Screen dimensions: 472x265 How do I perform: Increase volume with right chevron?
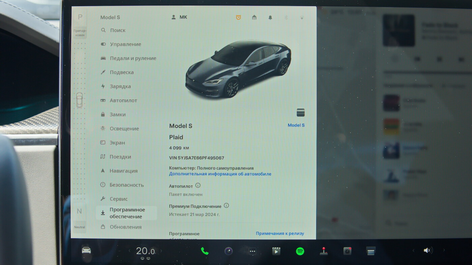pyautogui.click(x=444, y=250)
